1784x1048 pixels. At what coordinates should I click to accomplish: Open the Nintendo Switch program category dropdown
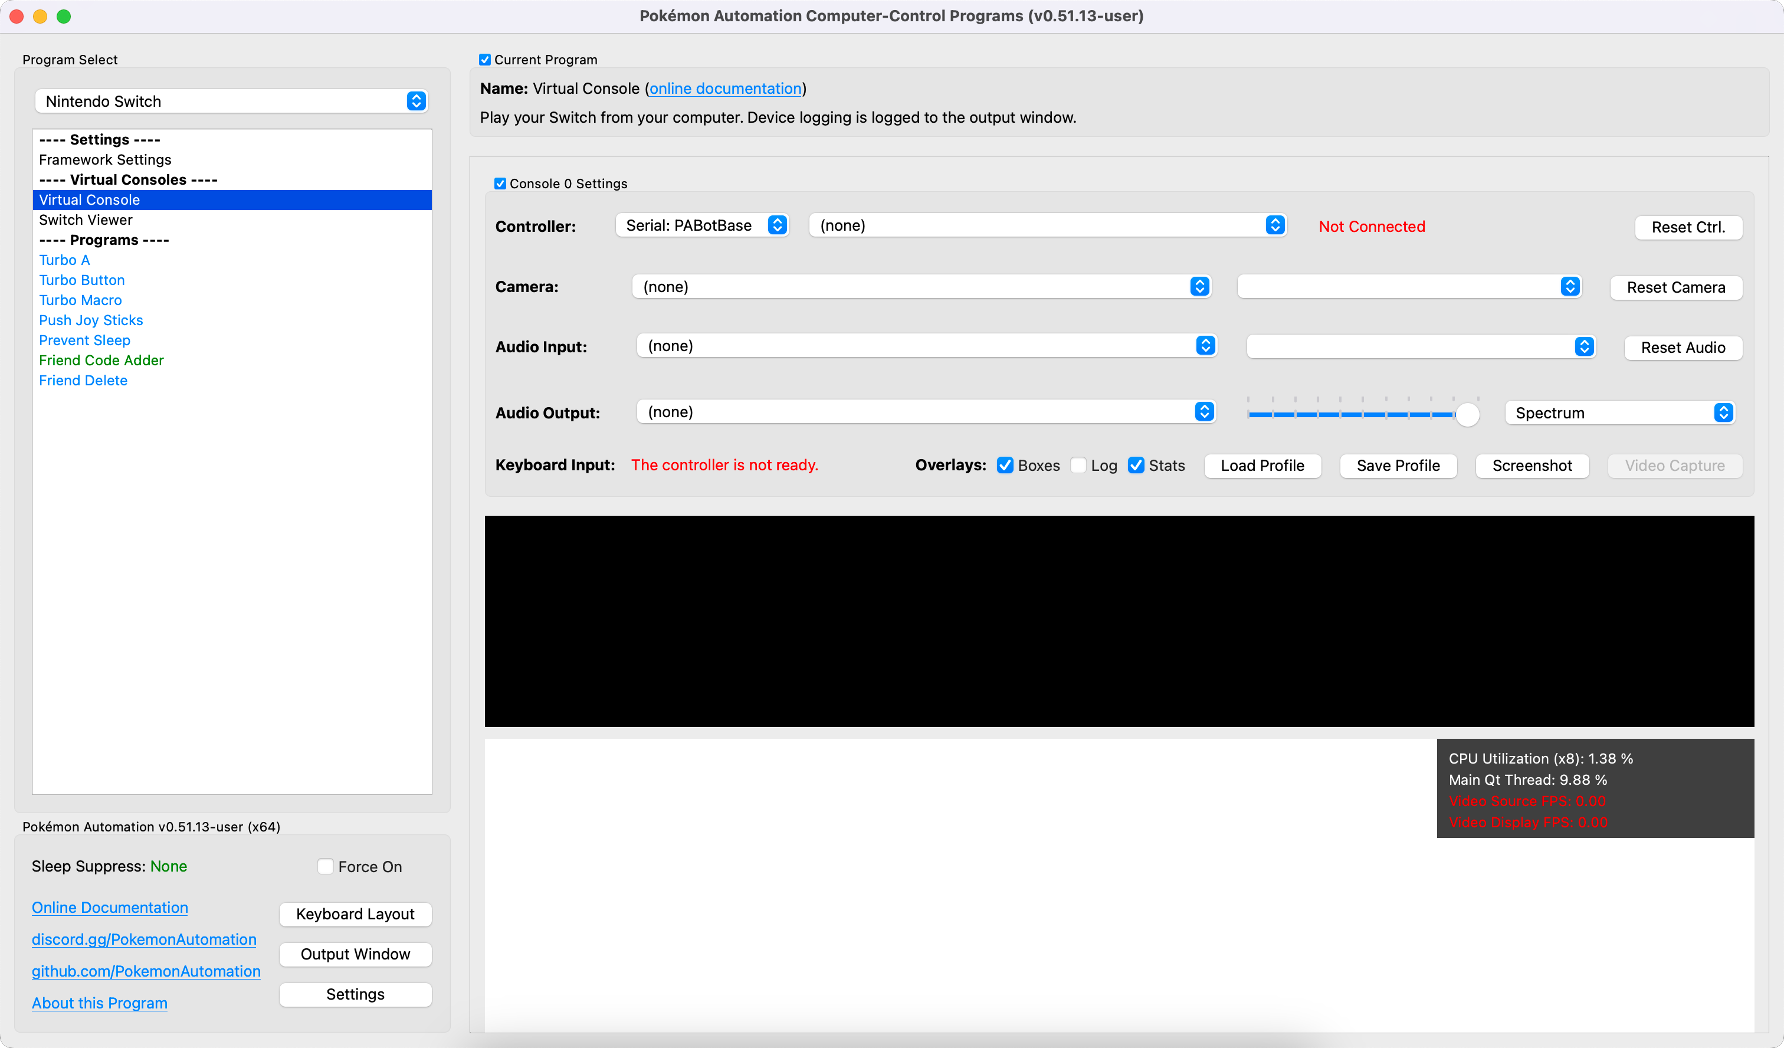pyautogui.click(x=231, y=101)
